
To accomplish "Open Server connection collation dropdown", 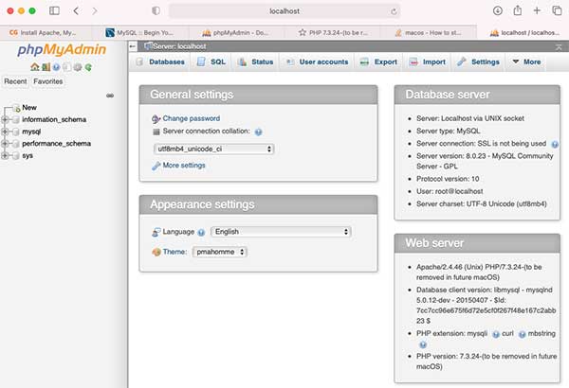I will point(213,149).
